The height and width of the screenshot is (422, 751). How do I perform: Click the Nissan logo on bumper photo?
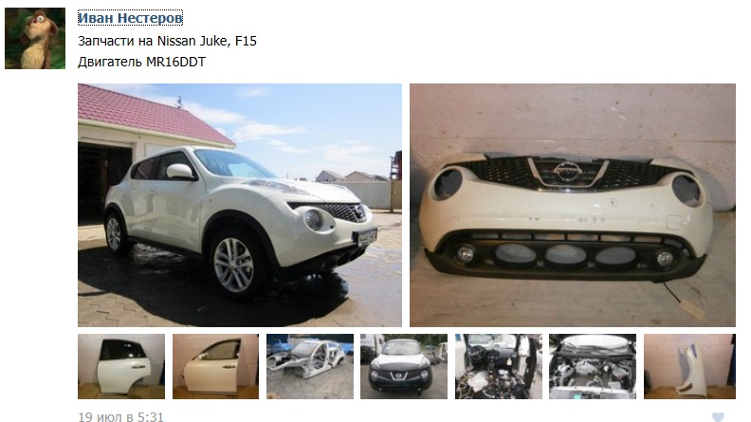[567, 172]
